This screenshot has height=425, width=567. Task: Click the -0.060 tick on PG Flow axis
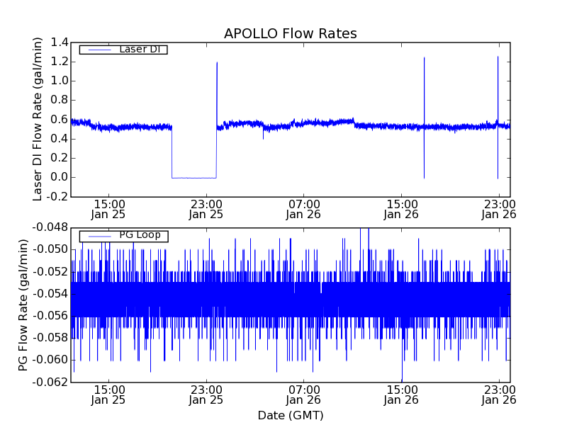pyautogui.click(x=50, y=360)
